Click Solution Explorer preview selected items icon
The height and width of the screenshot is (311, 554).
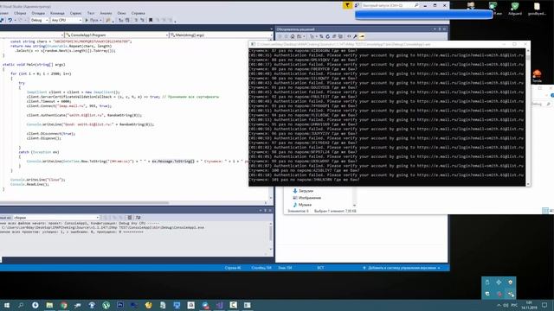362,36
